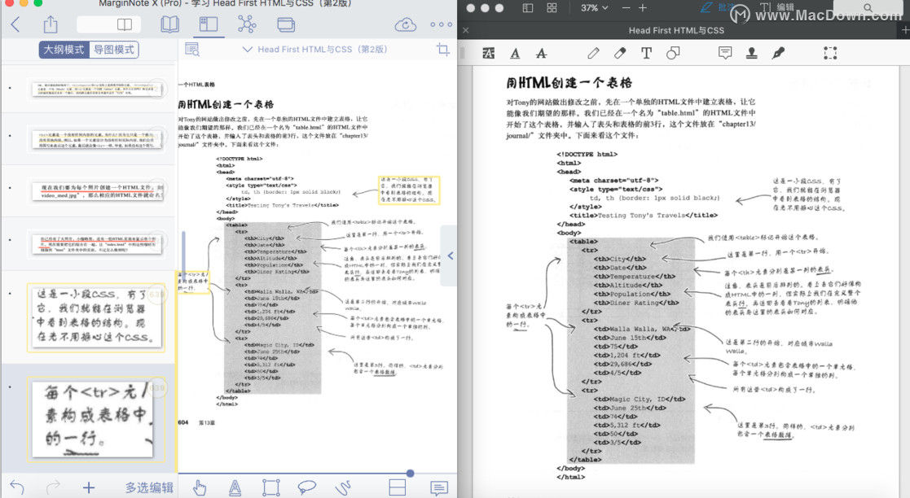Open the three-dots more menu in MarginNote

[441, 25]
